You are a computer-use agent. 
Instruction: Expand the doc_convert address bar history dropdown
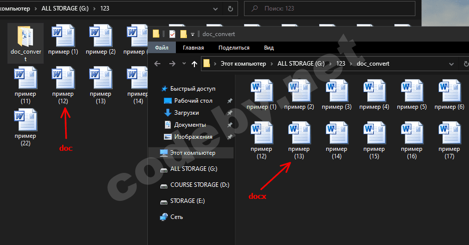click(x=451, y=64)
